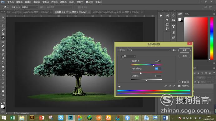Open the Filter (滤镜) menu
216x121 pixels.
(x=63, y=2)
